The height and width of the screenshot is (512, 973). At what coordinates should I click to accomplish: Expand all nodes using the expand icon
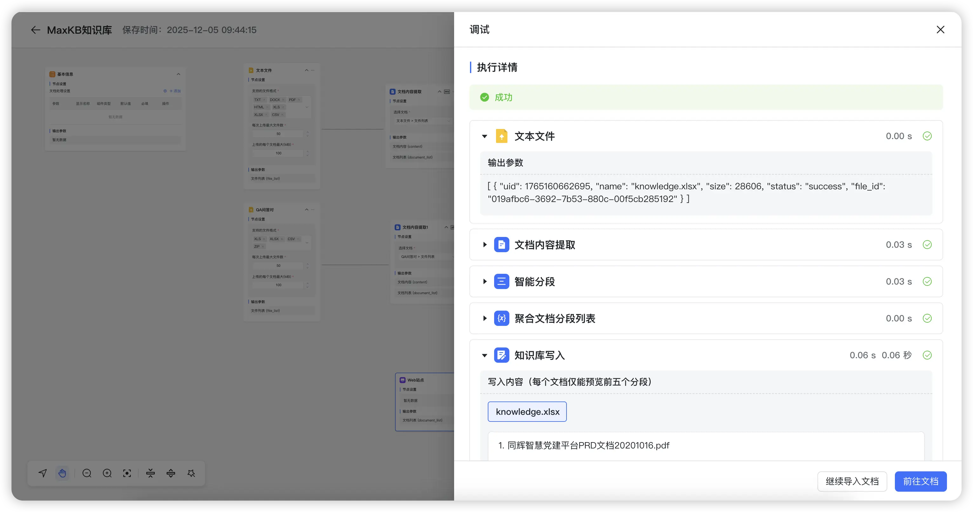tap(171, 473)
